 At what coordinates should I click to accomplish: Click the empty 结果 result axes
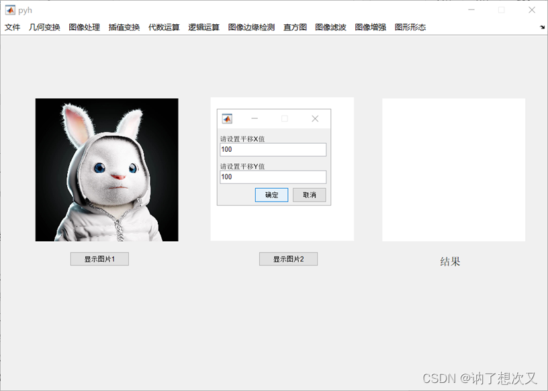click(453, 170)
